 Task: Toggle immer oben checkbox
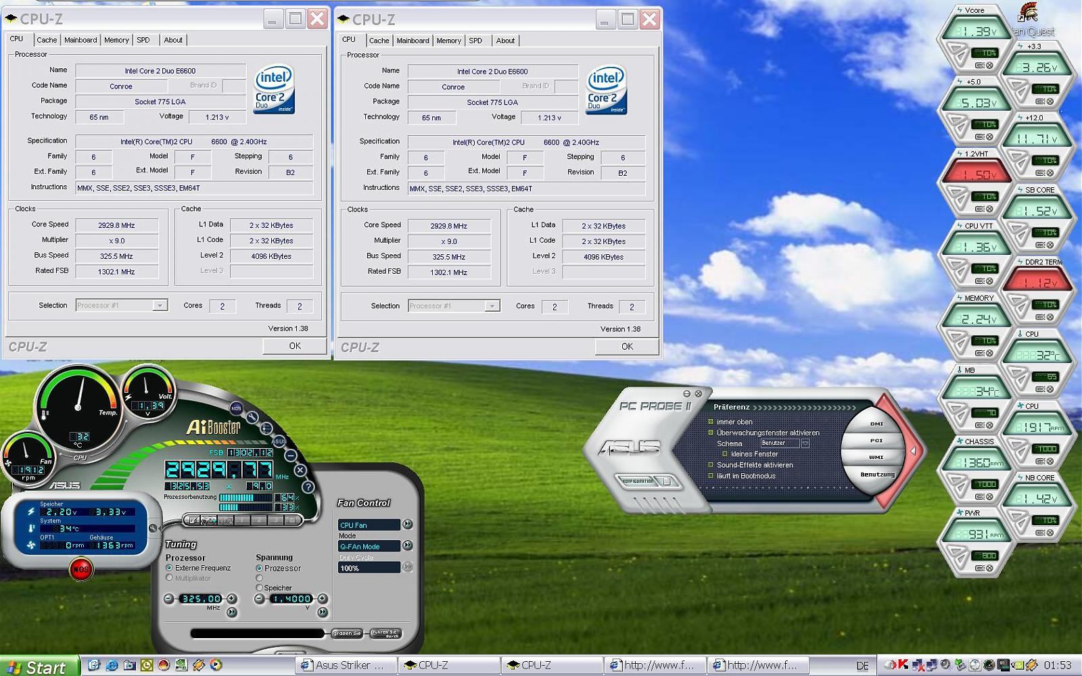[x=711, y=422]
